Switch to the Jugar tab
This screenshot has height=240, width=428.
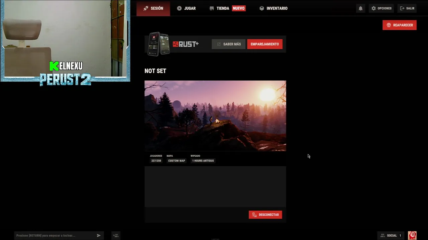click(x=186, y=8)
